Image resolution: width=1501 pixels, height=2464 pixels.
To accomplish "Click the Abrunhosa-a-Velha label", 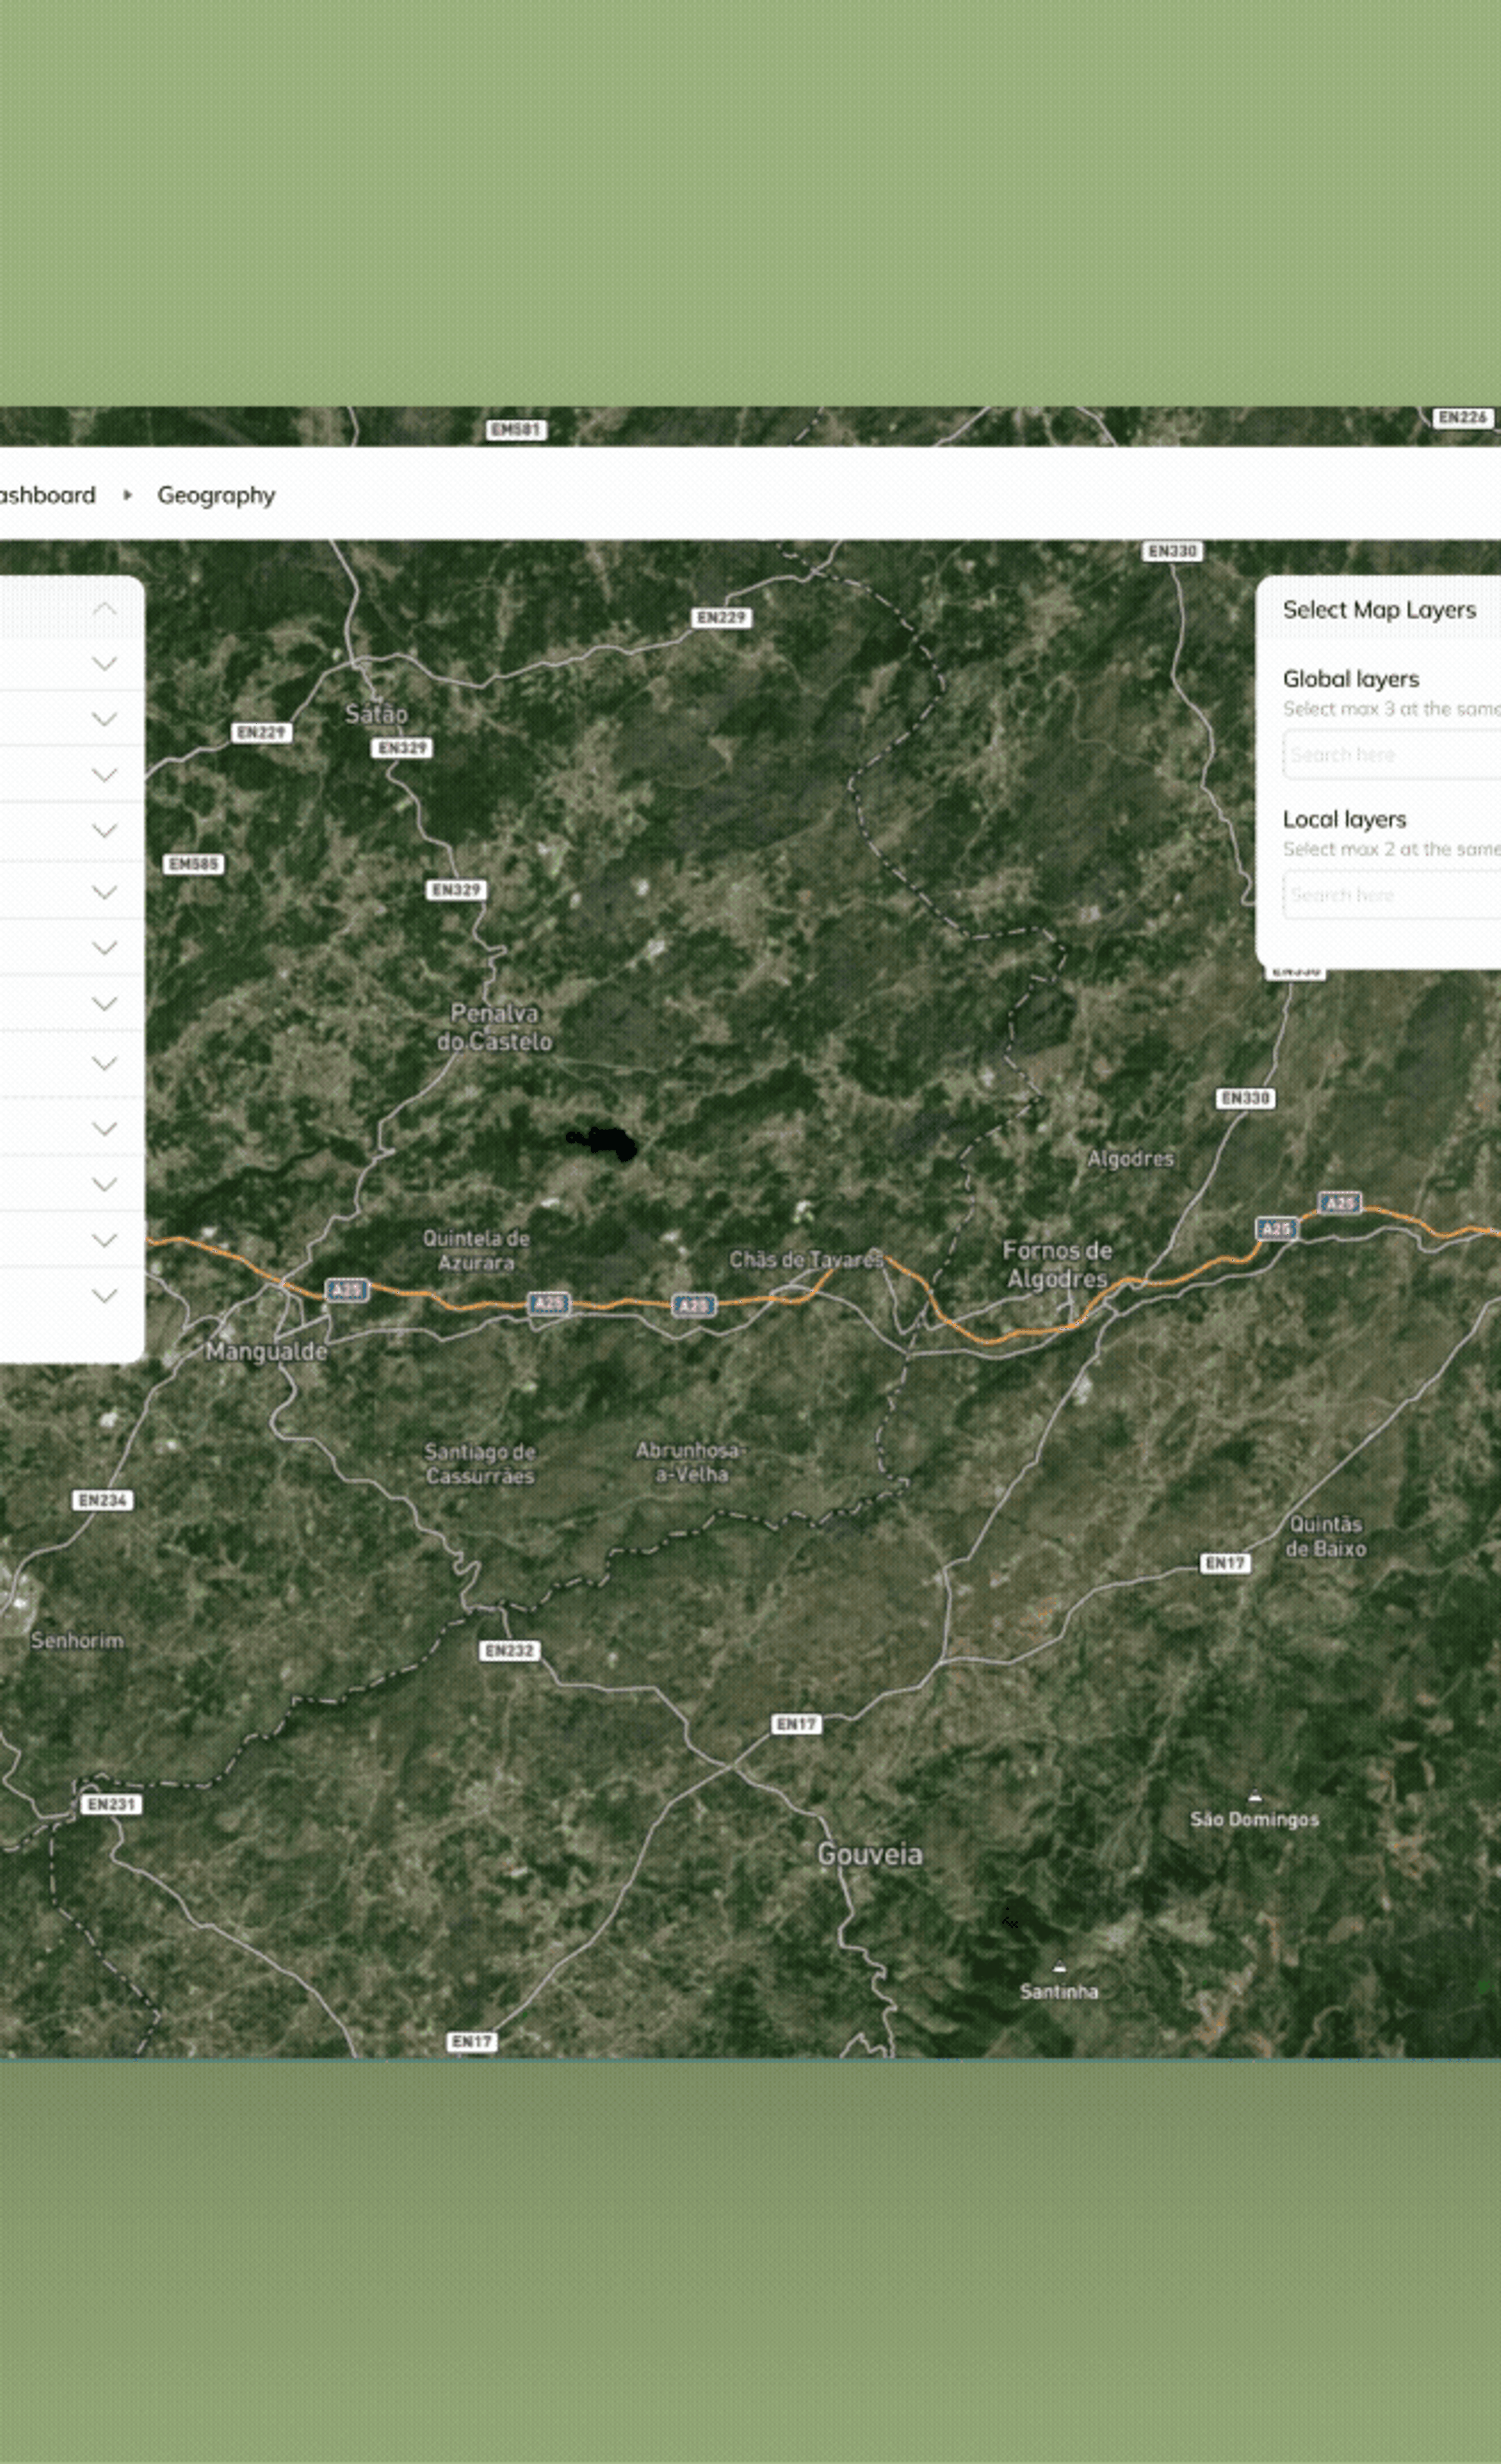I will pos(690,1461).
